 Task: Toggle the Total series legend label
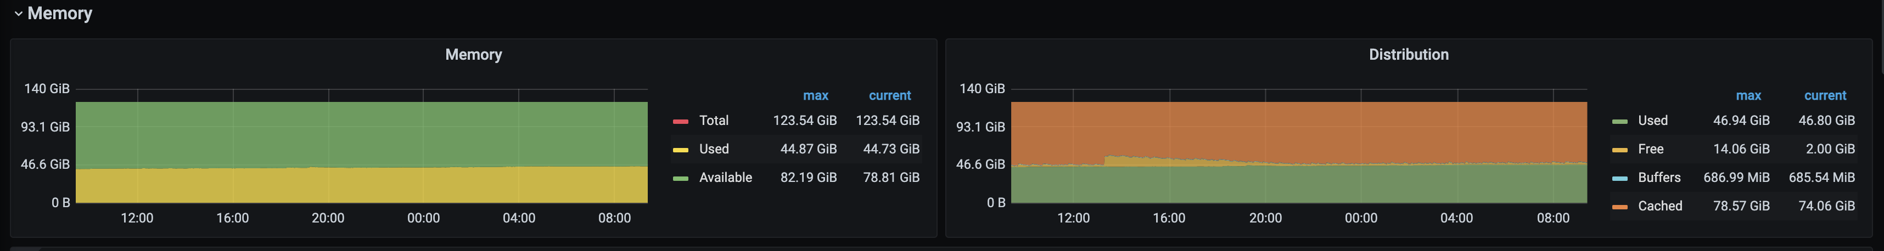[713, 121]
